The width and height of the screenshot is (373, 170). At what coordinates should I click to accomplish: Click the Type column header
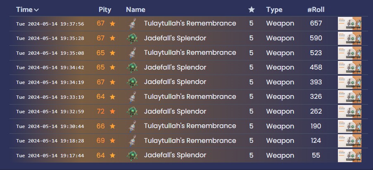click(274, 9)
